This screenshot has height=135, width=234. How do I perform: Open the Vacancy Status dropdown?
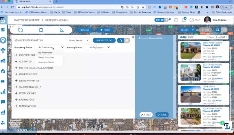(x=99, y=47)
